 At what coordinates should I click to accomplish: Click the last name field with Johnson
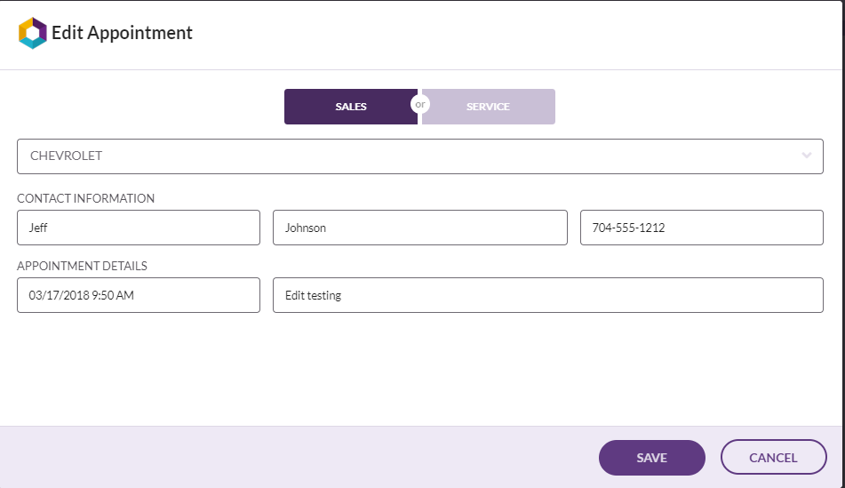[x=419, y=228]
